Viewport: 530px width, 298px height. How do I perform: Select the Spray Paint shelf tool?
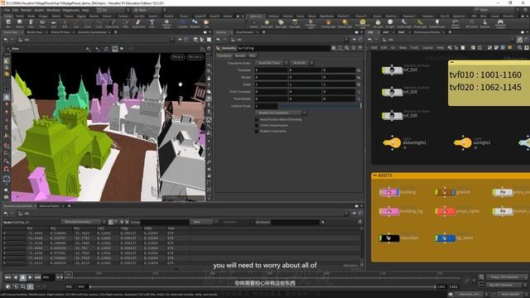[138, 23]
